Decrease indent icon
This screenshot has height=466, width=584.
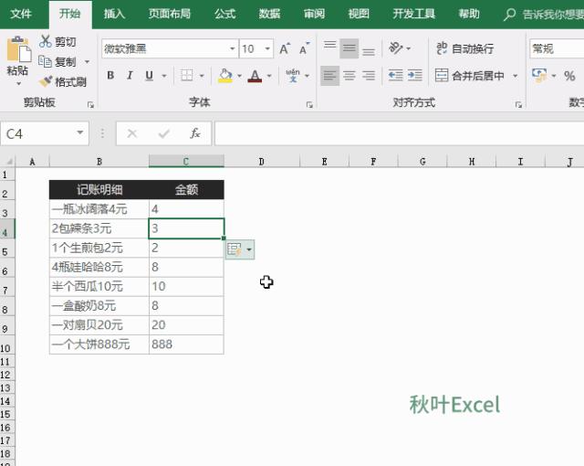[395, 75]
